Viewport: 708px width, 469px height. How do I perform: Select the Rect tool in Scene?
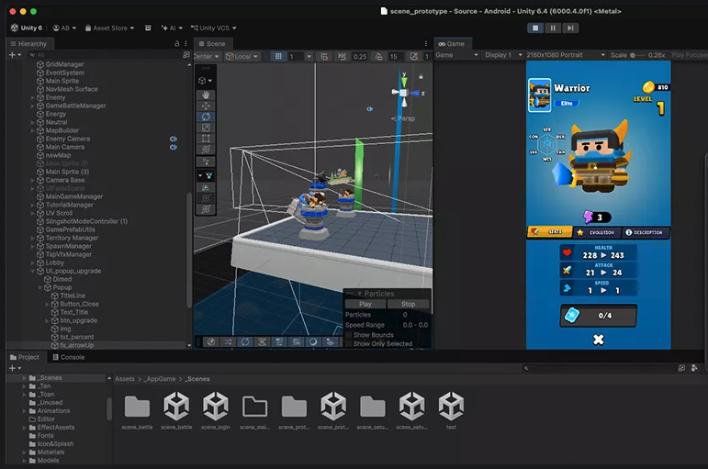(x=206, y=139)
